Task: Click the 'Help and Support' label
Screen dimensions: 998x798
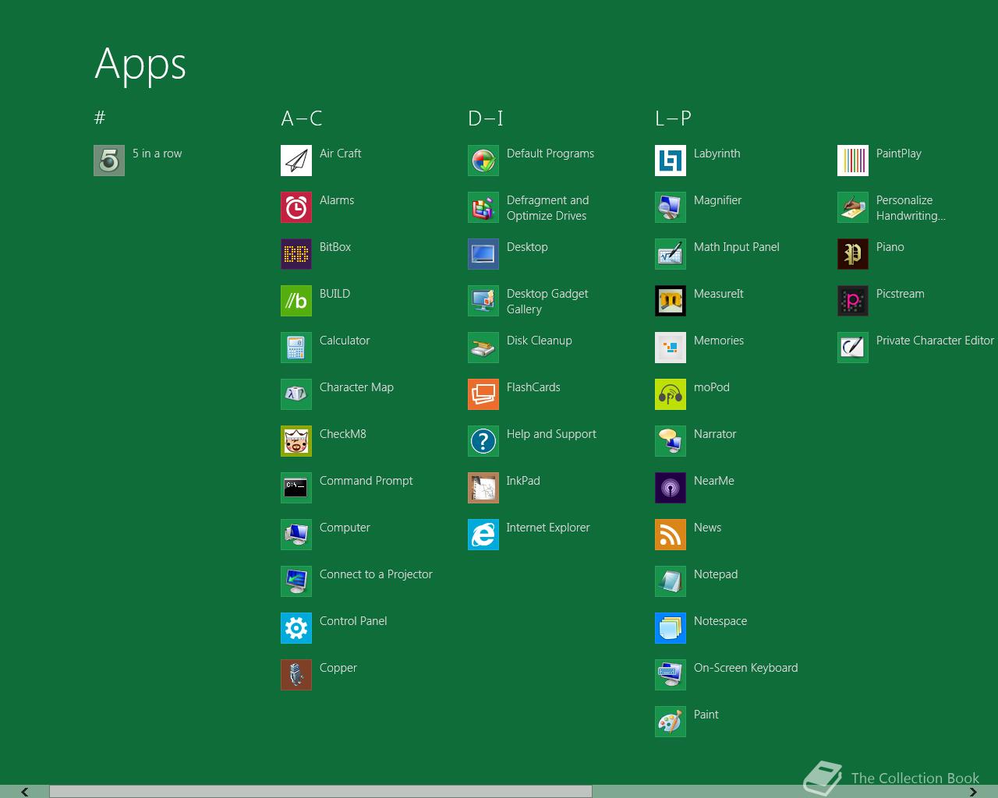Action: 551,434
